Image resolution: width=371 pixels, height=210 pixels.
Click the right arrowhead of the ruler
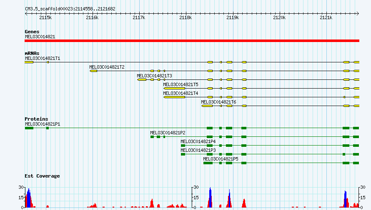(x=358, y=13)
